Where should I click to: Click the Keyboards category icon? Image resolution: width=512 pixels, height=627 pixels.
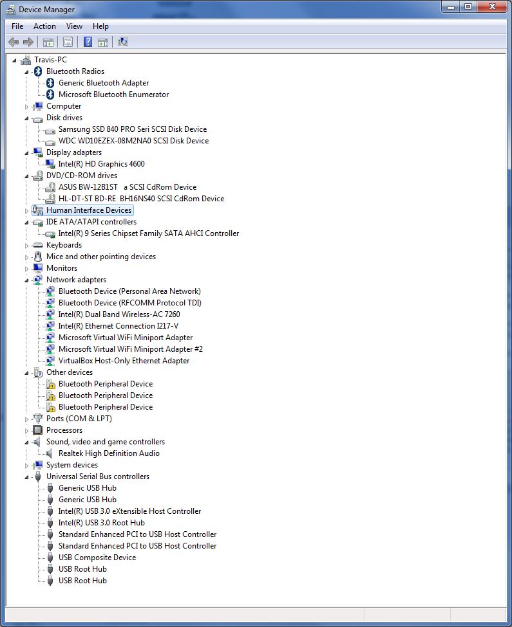38,245
